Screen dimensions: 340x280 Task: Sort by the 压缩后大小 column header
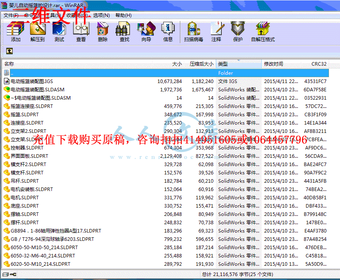point(200,64)
